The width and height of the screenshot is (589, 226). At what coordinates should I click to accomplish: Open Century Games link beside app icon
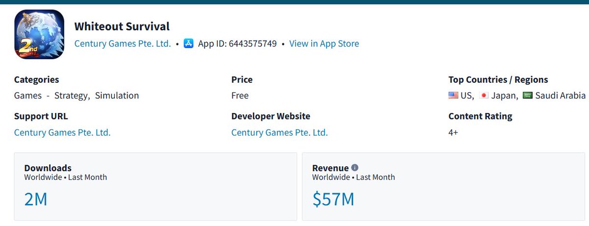[123, 44]
